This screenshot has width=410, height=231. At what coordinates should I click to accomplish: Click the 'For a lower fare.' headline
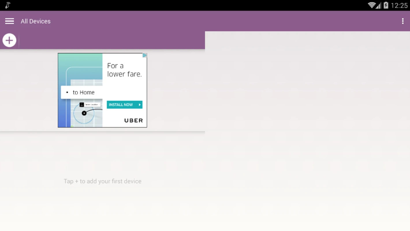(x=124, y=70)
